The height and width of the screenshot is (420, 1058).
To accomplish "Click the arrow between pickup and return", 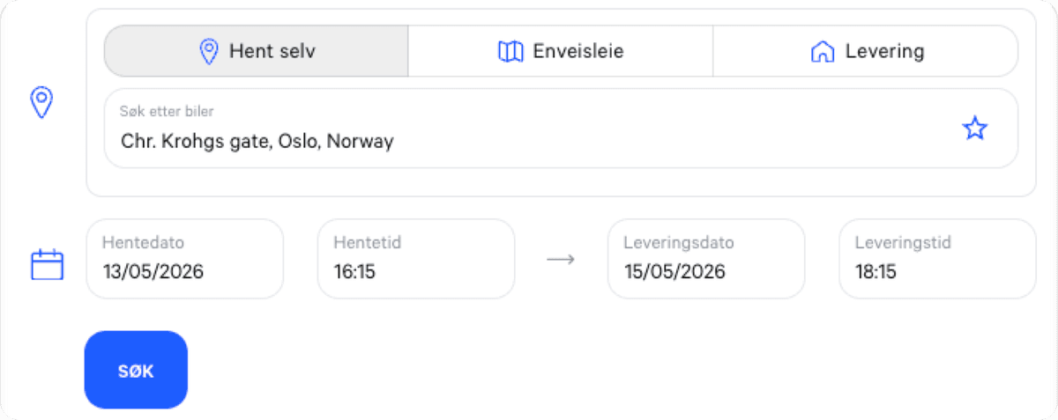I will 561,260.
